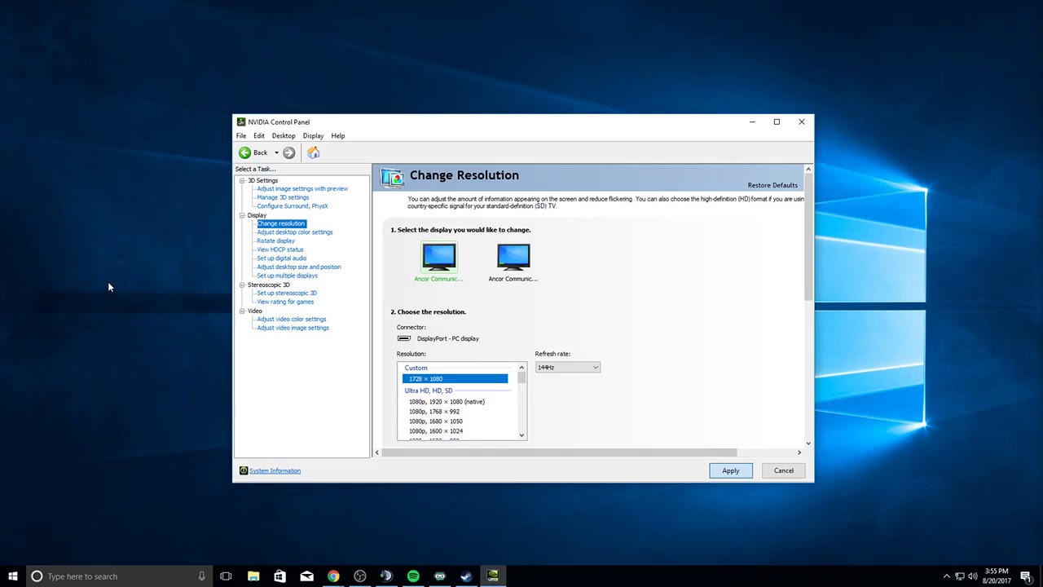Open the File menu
Viewport: 1043px width, 587px height.
pyautogui.click(x=241, y=136)
